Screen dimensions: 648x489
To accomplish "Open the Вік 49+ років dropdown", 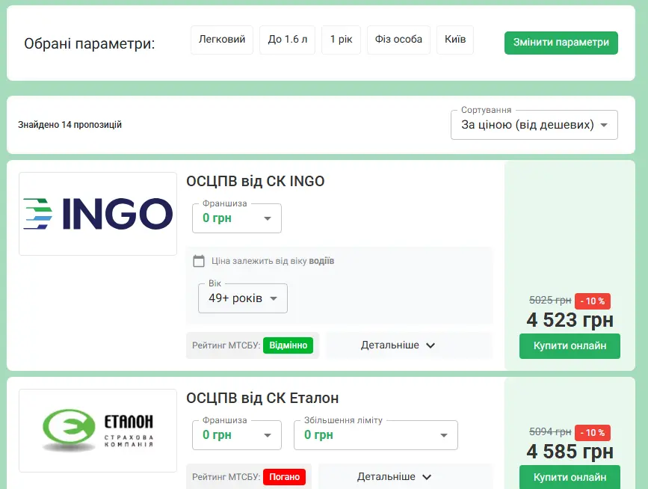I will pos(243,298).
